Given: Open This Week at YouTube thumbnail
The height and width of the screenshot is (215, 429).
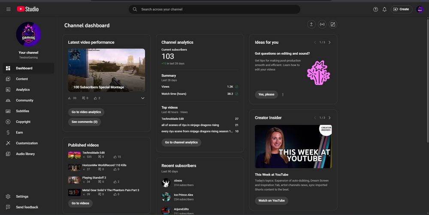Looking at the screenshot, I should (293, 146).
